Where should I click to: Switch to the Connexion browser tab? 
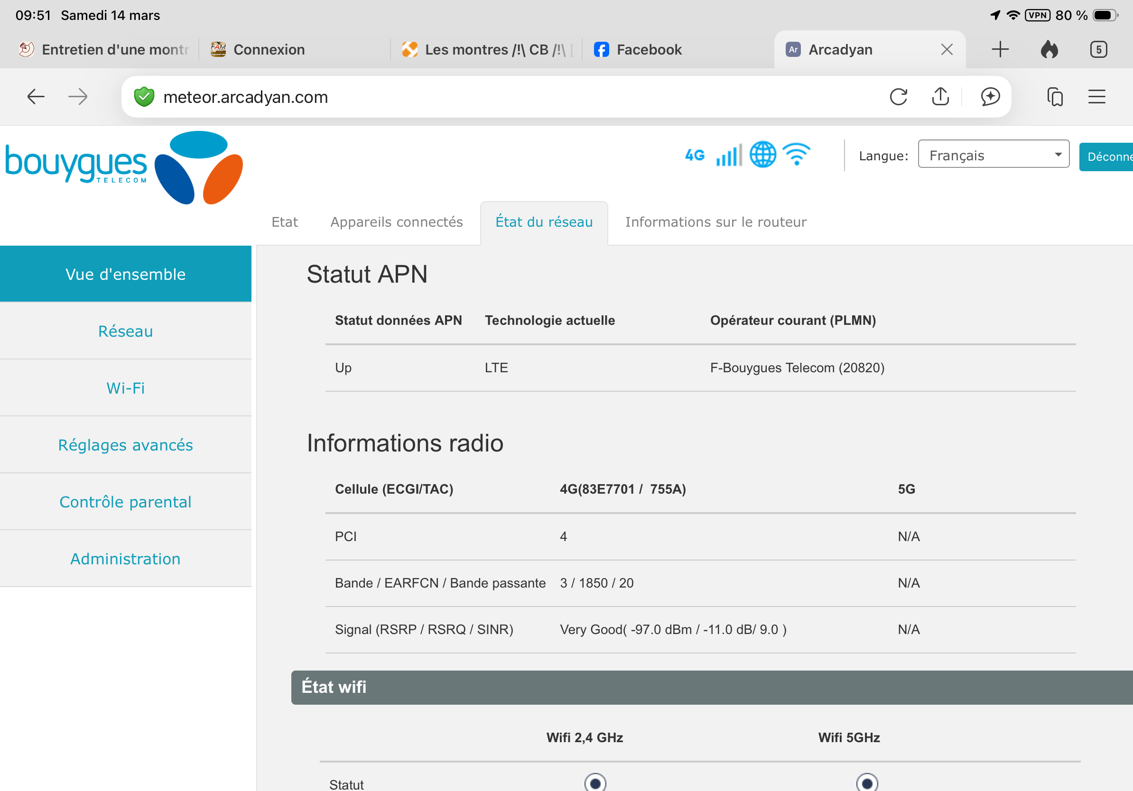click(294, 49)
